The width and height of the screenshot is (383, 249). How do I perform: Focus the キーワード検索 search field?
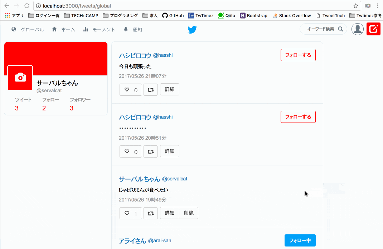323,29
